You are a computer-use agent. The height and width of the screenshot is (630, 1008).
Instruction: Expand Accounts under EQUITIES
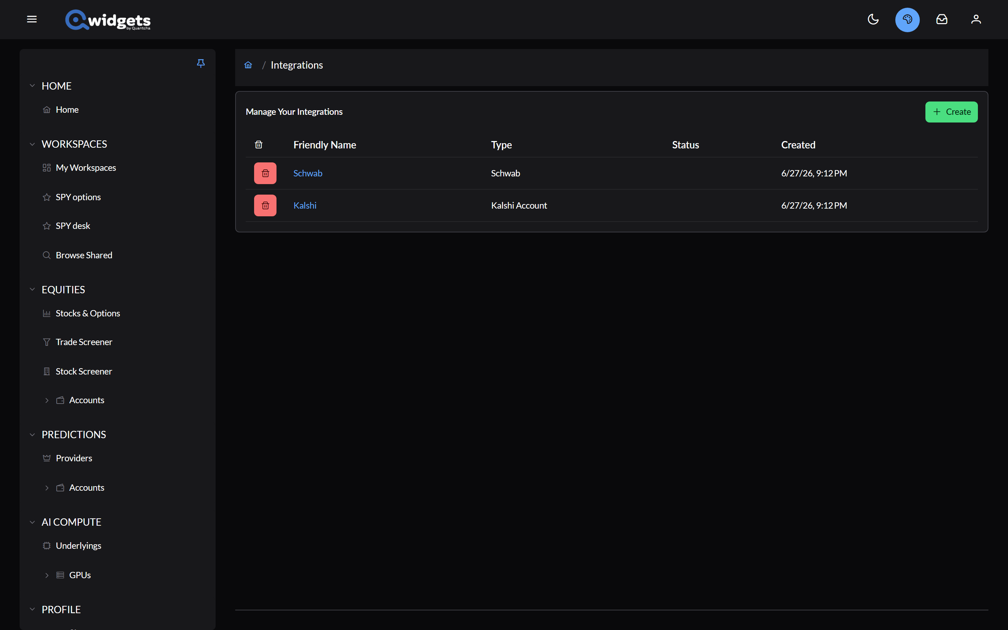(x=47, y=400)
